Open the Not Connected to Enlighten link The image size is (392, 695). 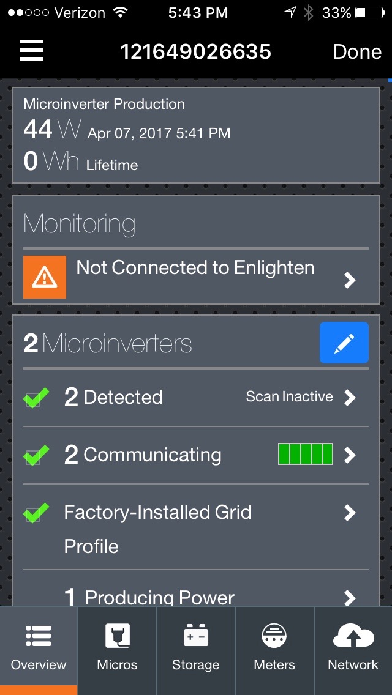click(x=195, y=268)
